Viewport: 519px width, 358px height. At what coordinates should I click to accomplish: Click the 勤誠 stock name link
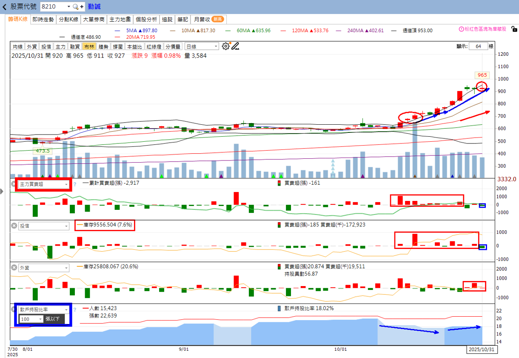(94, 7)
